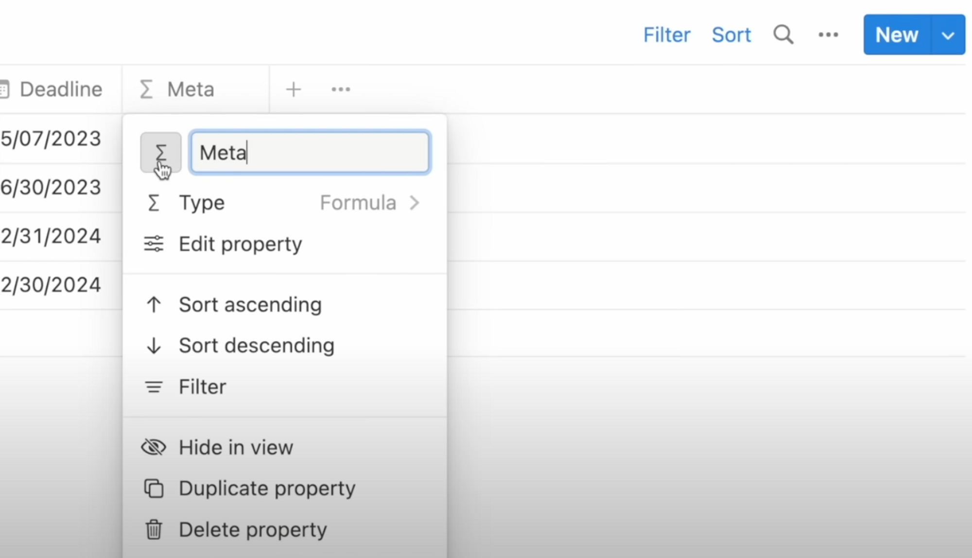Select Filter in the property menu

click(202, 387)
